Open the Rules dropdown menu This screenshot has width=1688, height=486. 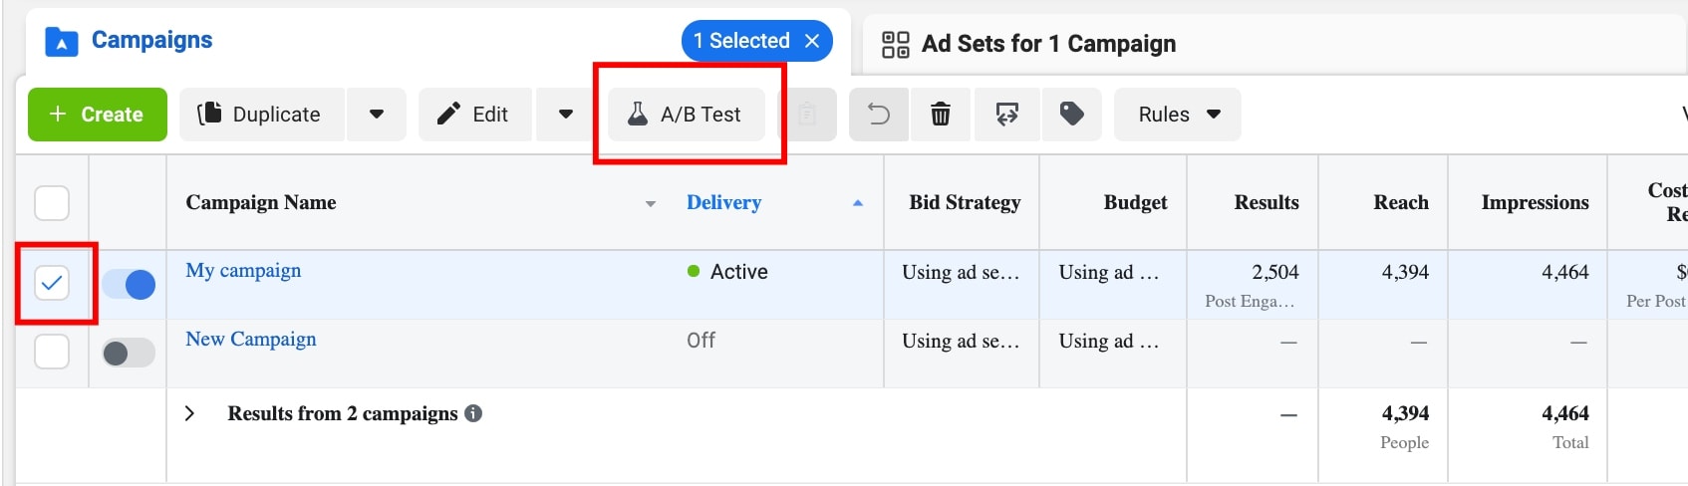(x=1178, y=115)
